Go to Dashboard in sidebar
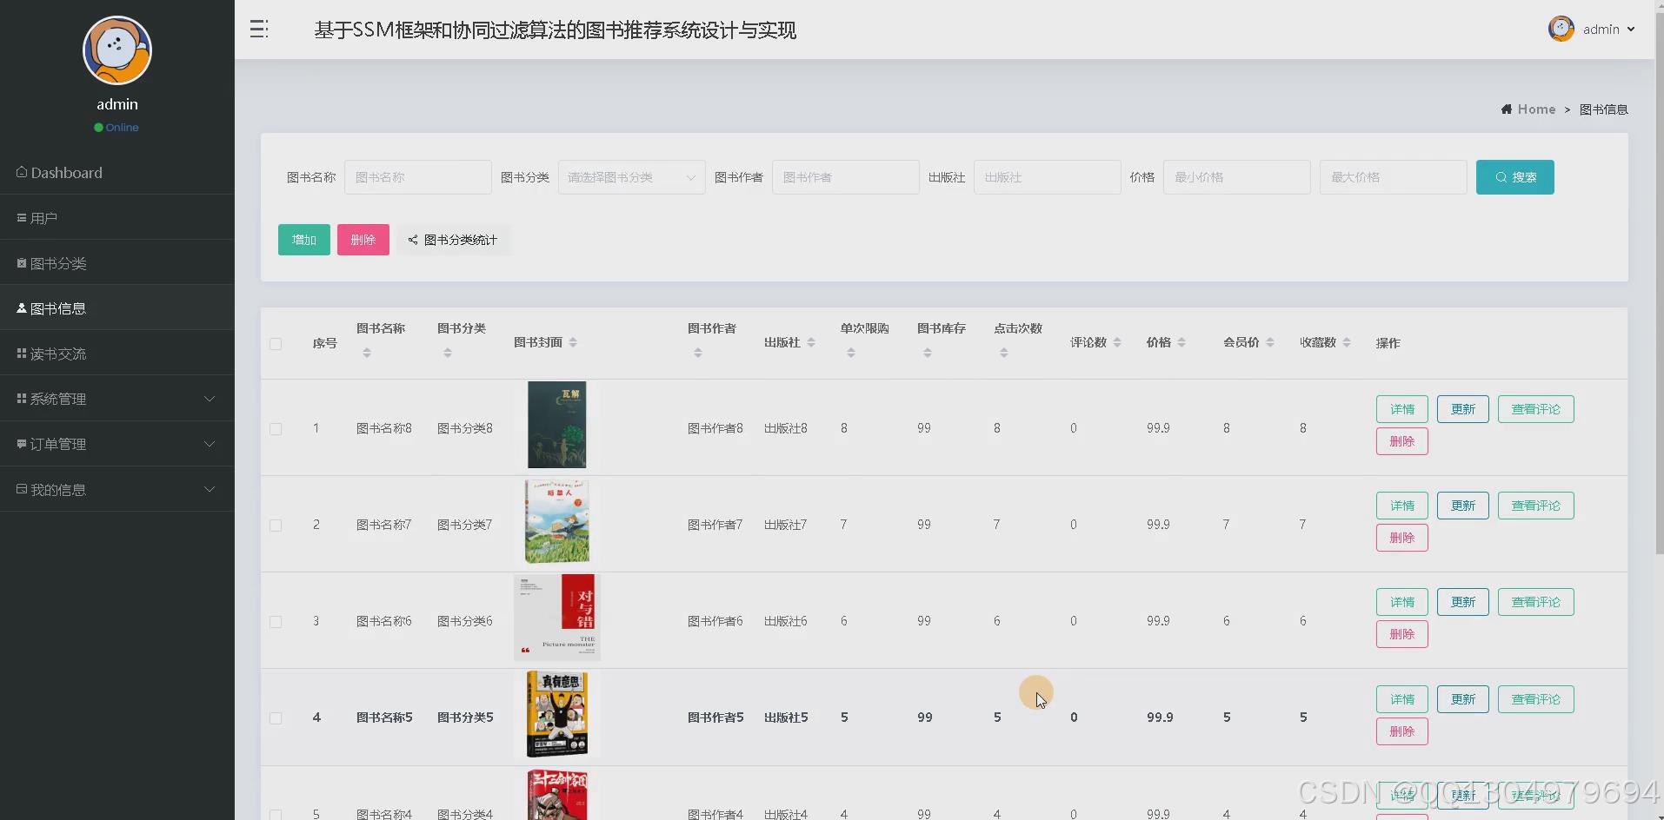 [x=117, y=172]
